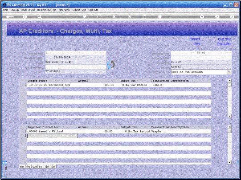Screen dimensions: 241x180
Task: Click the Del button below grid
Action: 53,167
